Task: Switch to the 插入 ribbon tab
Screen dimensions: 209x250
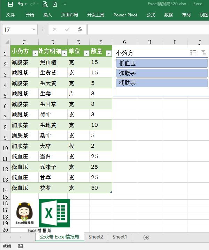Action: point(48,15)
